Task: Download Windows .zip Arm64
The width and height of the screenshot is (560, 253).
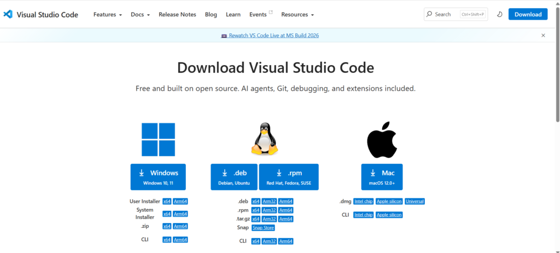Action: (180, 226)
